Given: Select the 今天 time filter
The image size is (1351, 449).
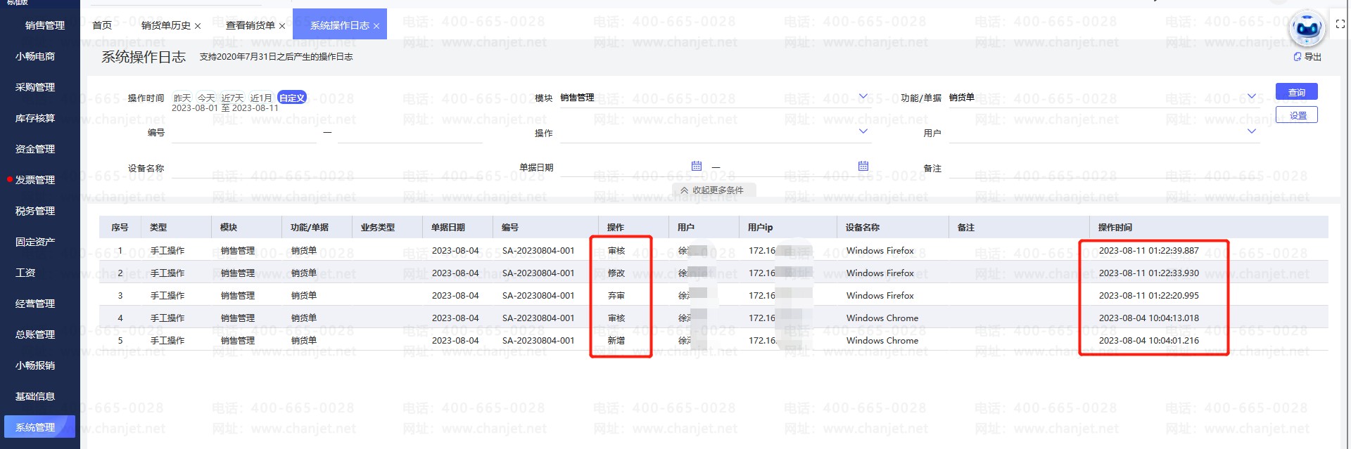Looking at the screenshot, I should click(206, 98).
